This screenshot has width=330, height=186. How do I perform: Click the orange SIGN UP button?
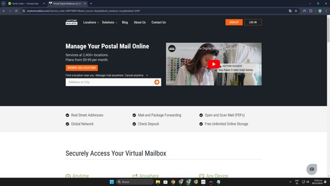234,22
